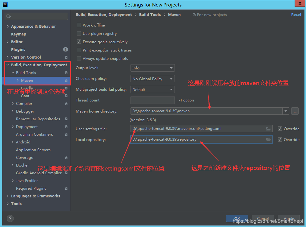Viewport: 306px width, 227px height.
Task: Expand Appearance & Behavior section
Action: [x=8, y=27]
